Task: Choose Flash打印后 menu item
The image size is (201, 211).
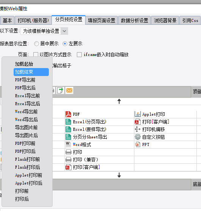Action: tap(31, 167)
